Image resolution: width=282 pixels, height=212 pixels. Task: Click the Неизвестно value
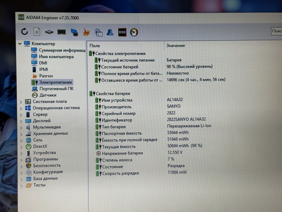click(178, 73)
